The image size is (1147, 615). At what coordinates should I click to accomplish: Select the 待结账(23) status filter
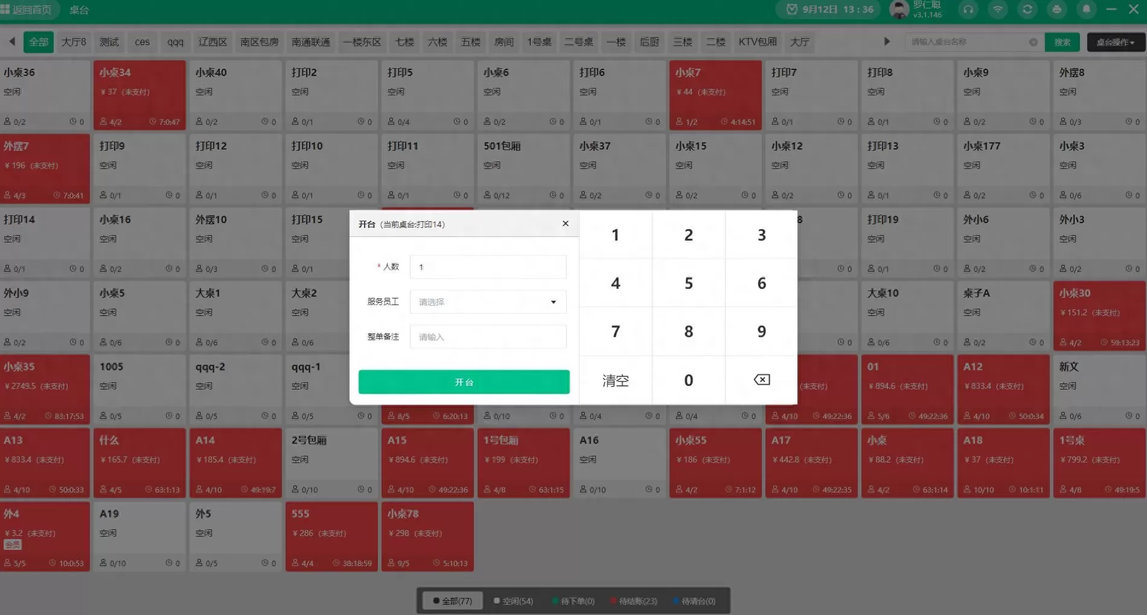point(633,601)
